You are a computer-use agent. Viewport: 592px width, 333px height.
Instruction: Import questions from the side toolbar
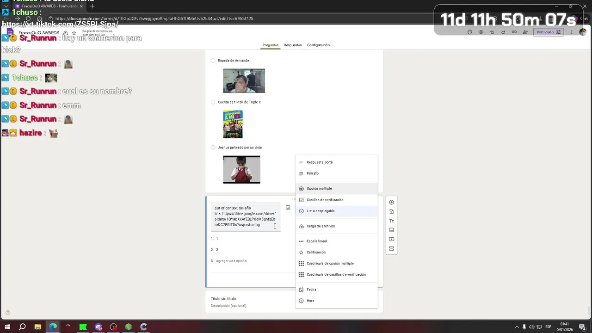(391, 211)
